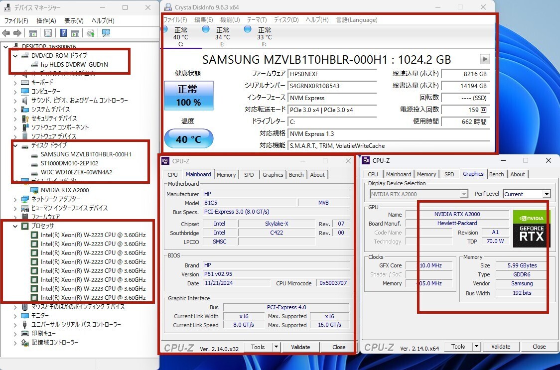Expand the ソフトウェア コンポーネント node
Screen dimensions: 560x370
point(15,127)
